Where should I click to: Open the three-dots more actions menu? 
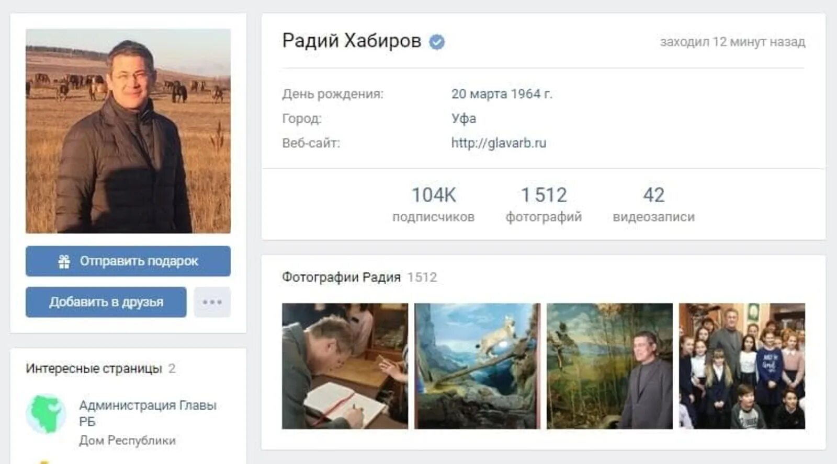(212, 302)
